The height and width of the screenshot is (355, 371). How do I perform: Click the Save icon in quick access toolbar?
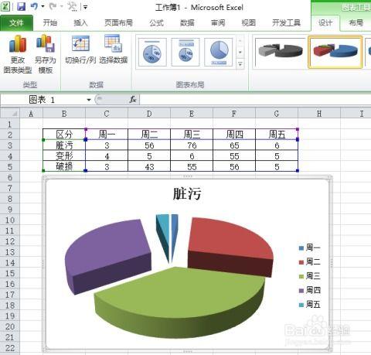[22, 6]
